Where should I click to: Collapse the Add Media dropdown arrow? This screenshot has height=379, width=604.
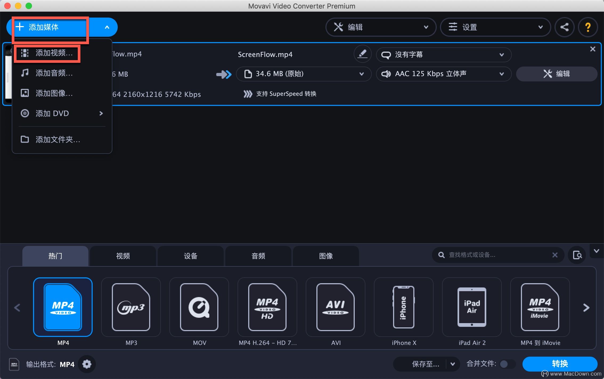[107, 27]
